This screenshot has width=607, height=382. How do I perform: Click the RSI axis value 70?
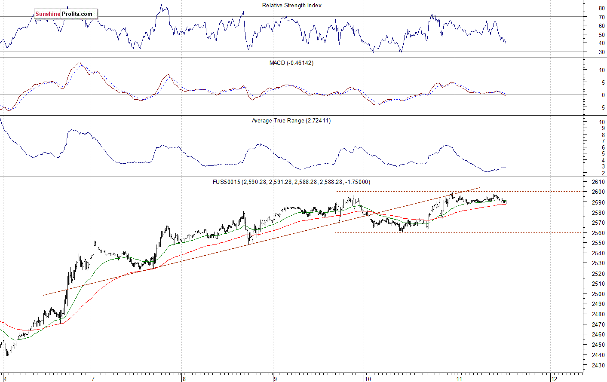[x=602, y=17]
